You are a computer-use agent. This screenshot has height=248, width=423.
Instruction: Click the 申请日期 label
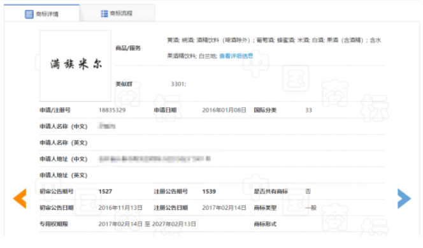point(165,110)
